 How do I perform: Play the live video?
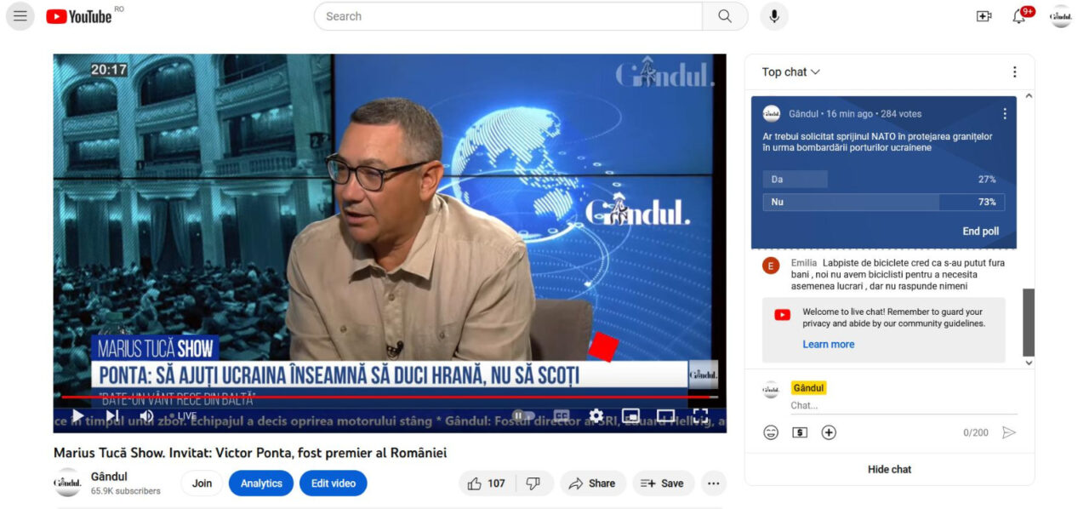(x=77, y=415)
